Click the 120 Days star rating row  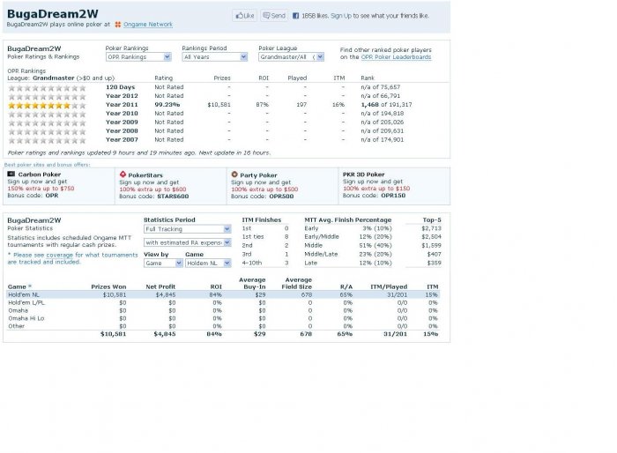point(47,88)
